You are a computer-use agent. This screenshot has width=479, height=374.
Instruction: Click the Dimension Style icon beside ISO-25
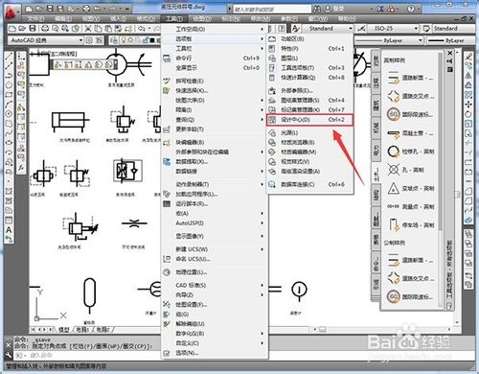tap(361, 29)
